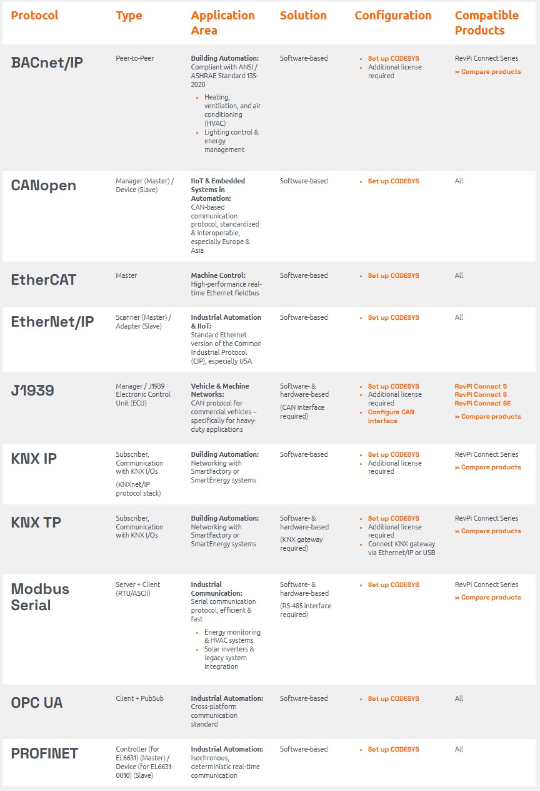
Task: Click Compare products for Modbus Serial
Action: pyautogui.click(x=487, y=598)
